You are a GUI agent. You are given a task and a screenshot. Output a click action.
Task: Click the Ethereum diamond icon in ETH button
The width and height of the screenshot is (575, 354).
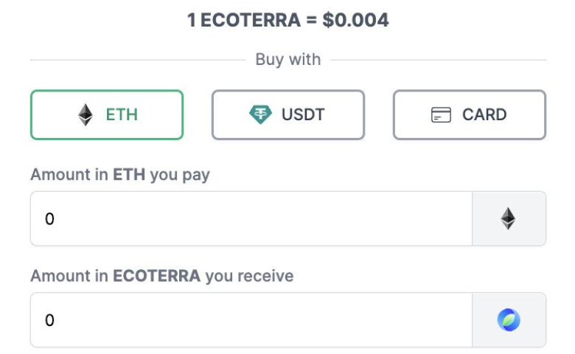[x=86, y=115]
